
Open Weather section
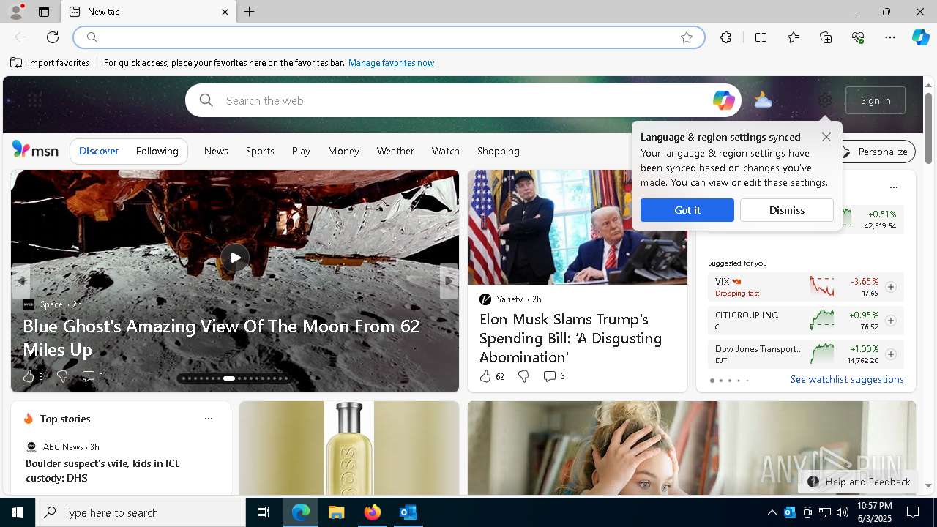[x=395, y=151]
